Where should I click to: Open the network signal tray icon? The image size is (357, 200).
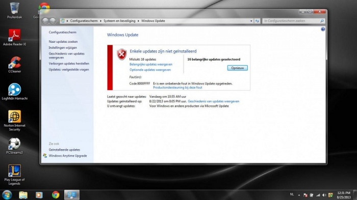click(318, 195)
